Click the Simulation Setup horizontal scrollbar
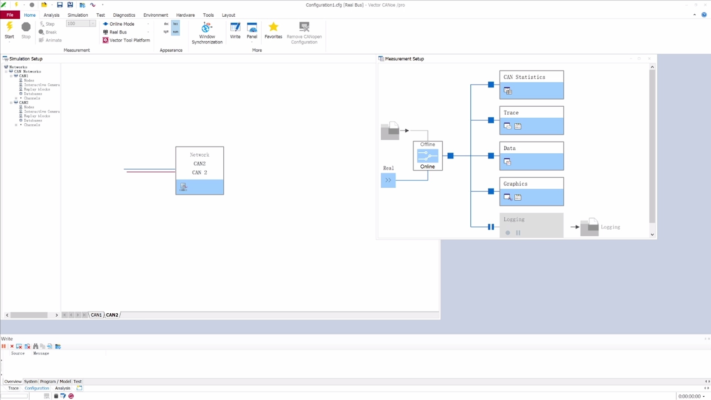This screenshot has height=400, width=711. pyautogui.click(x=29, y=315)
